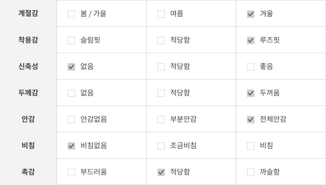Select the 슬림핏 fit checkbox
The width and height of the screenshot is (326, 185).
click(x=71, y=40)
